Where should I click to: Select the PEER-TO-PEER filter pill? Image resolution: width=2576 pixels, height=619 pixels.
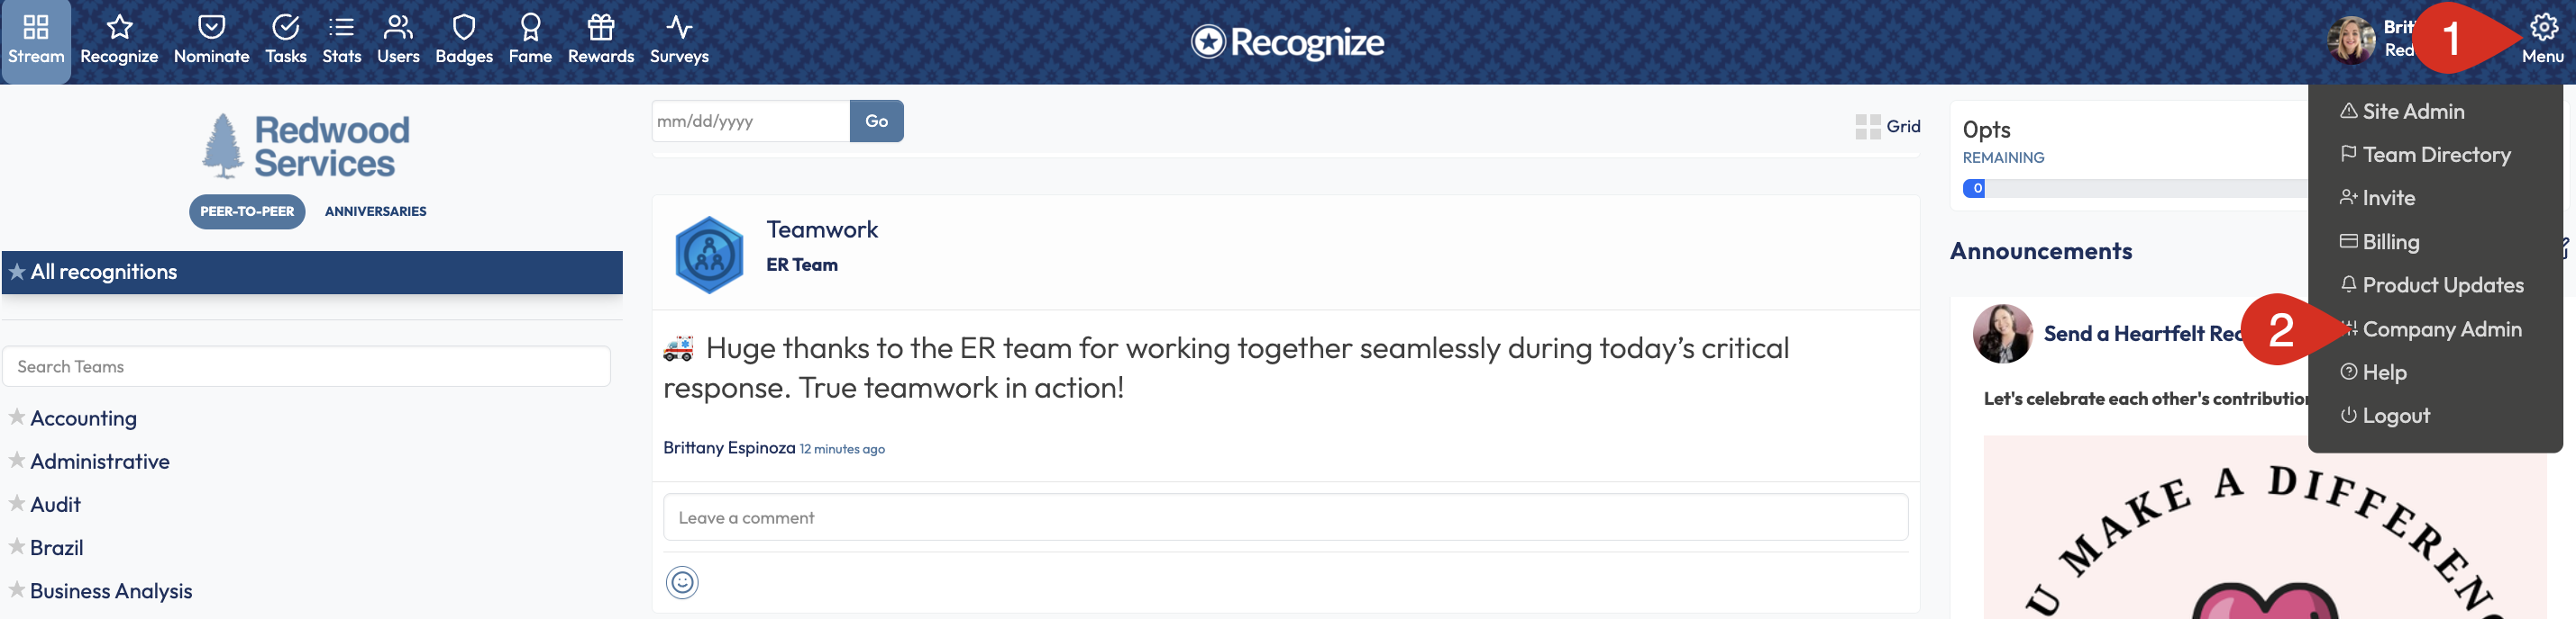247,211
